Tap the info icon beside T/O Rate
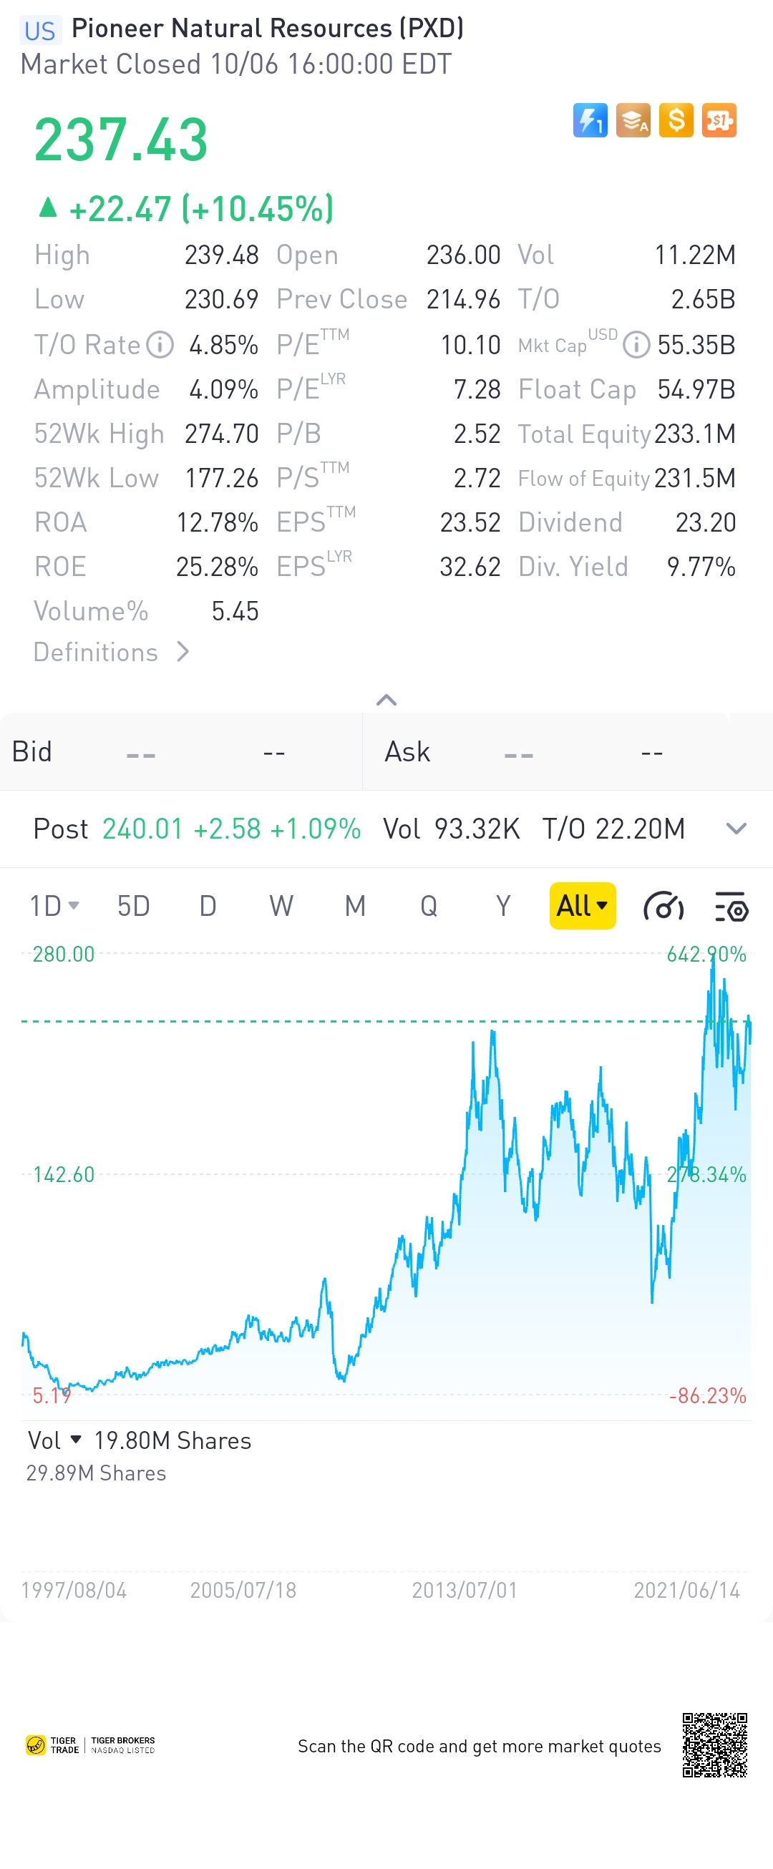Screen dimensions: 773x1869 coord(160,345)
